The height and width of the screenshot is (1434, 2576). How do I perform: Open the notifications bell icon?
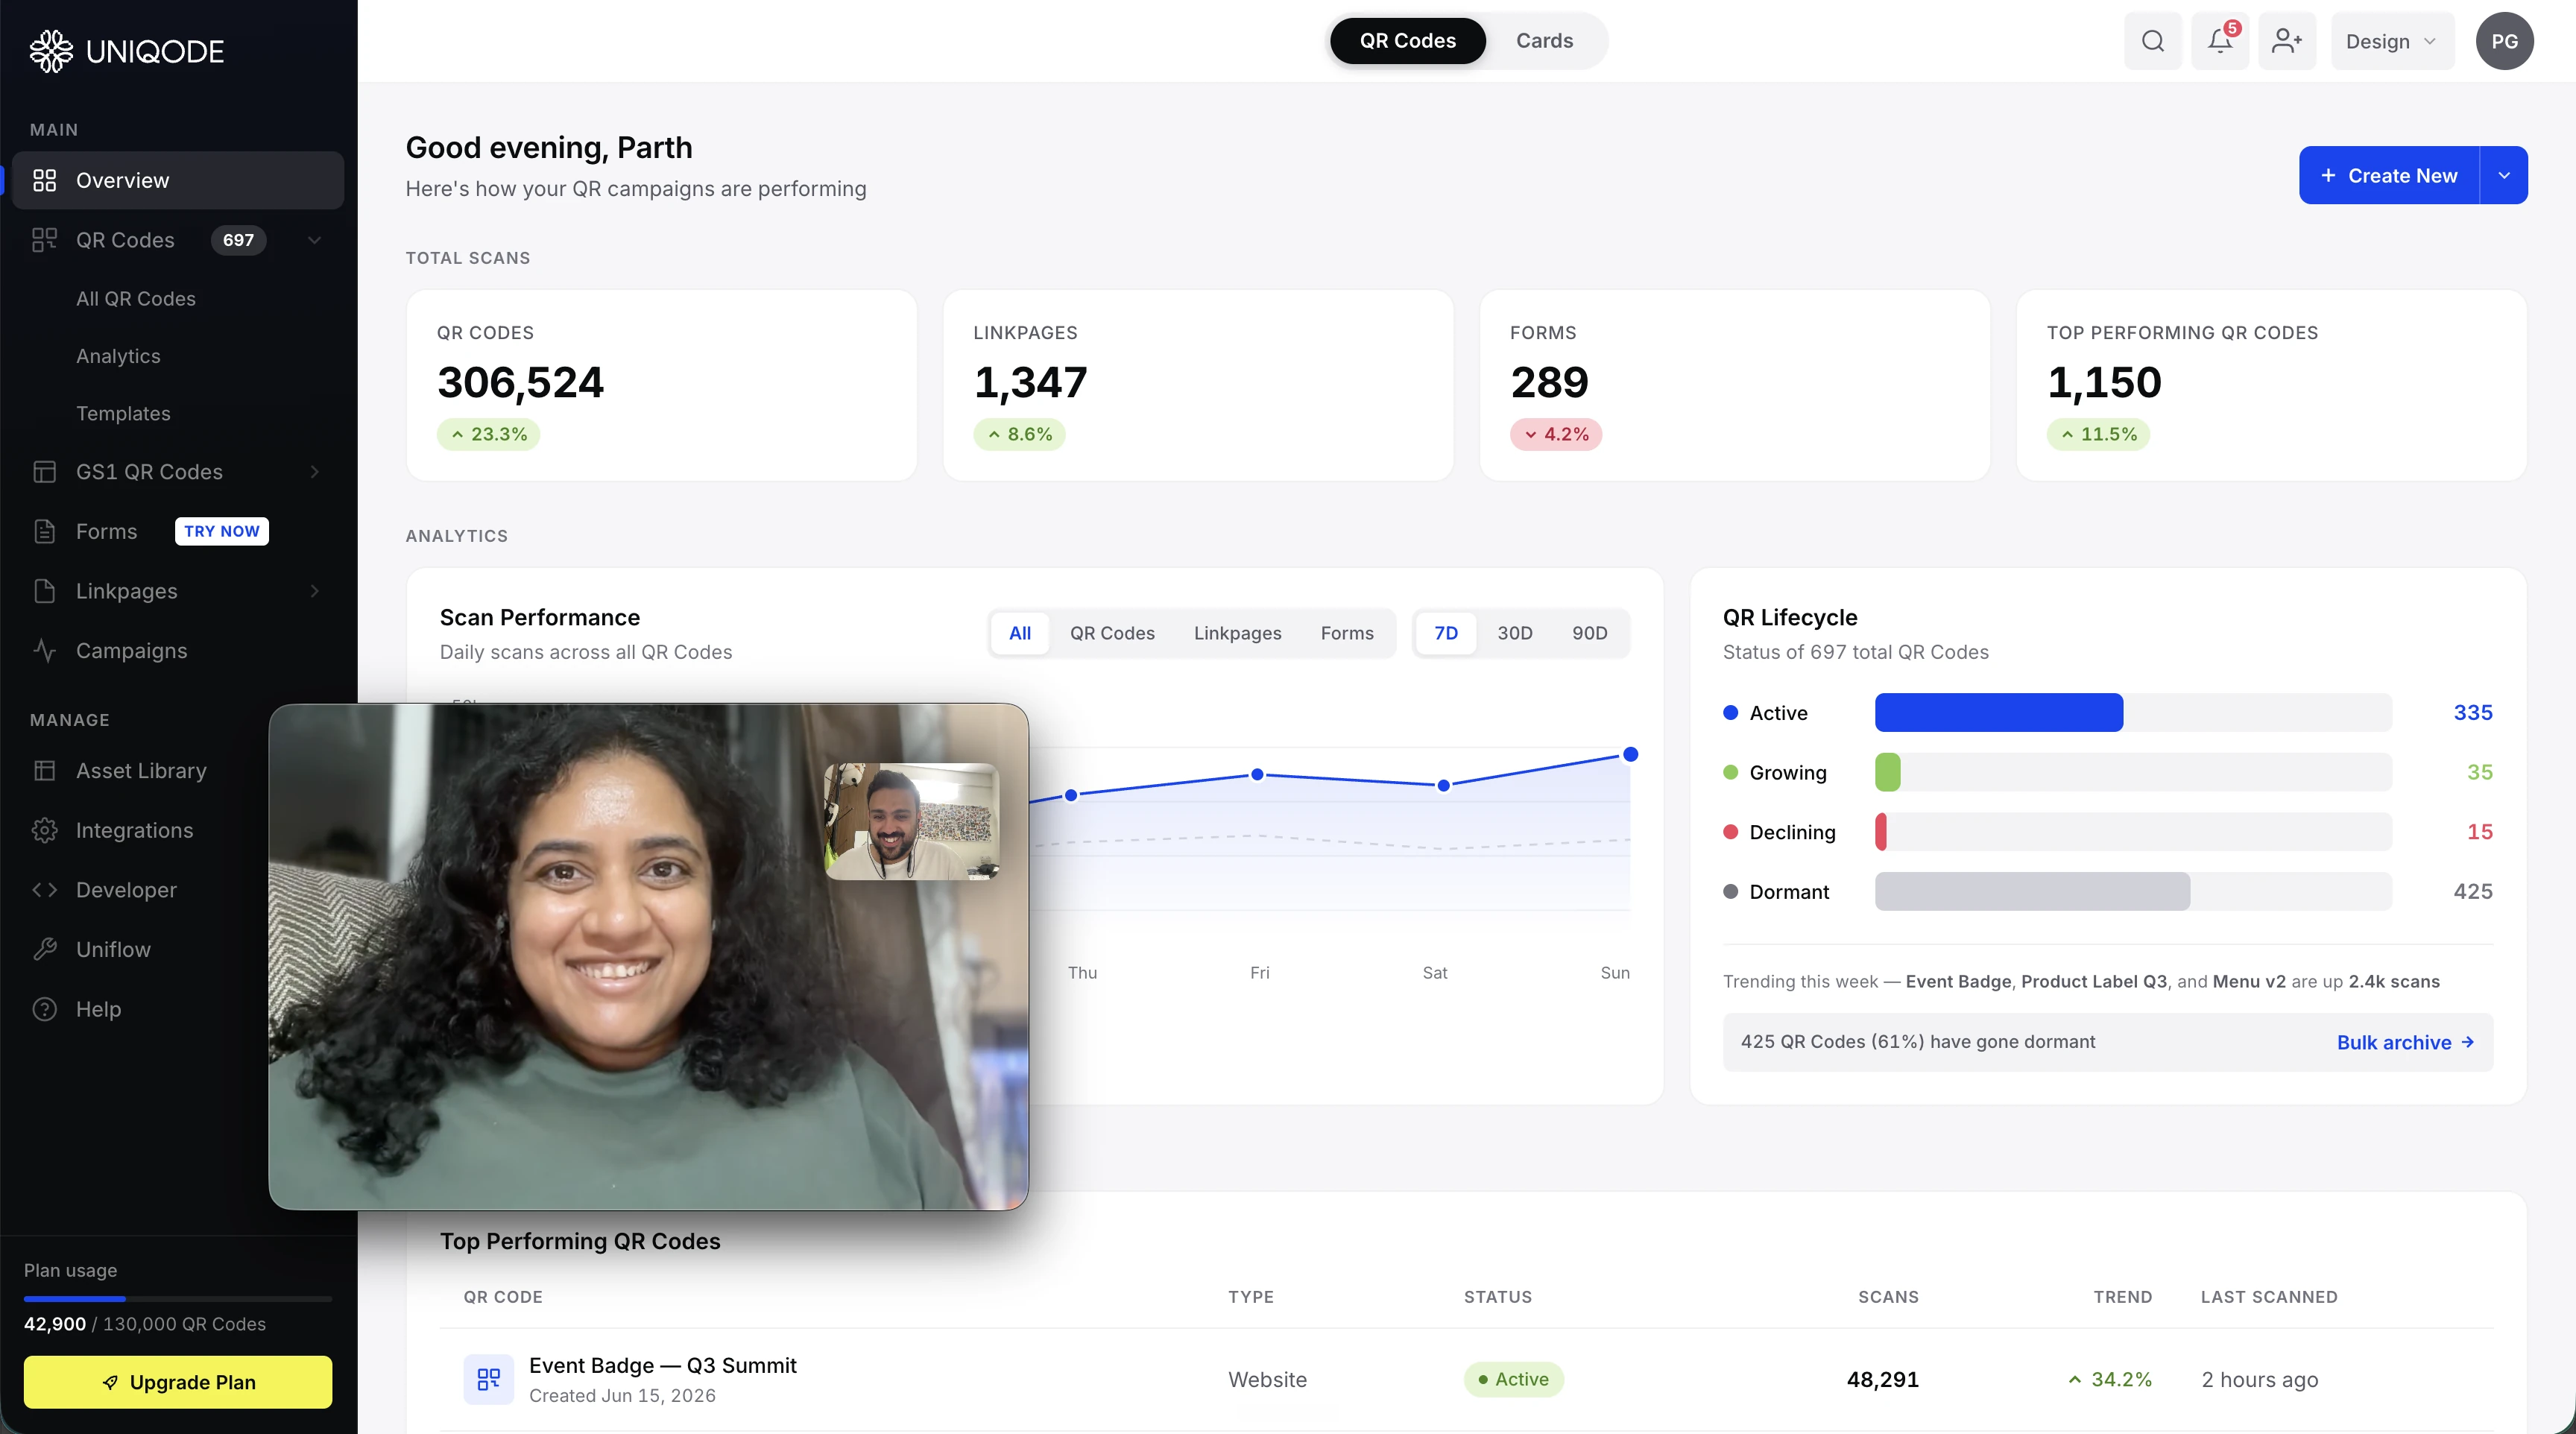tap(2220, 41)
